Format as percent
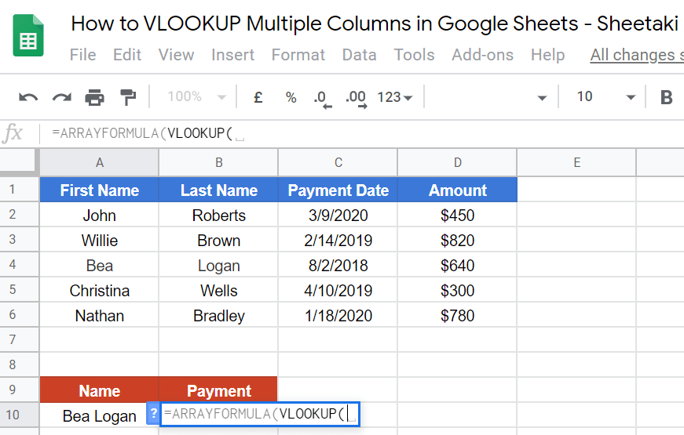 pyautogui.click(x=291, y=97)
